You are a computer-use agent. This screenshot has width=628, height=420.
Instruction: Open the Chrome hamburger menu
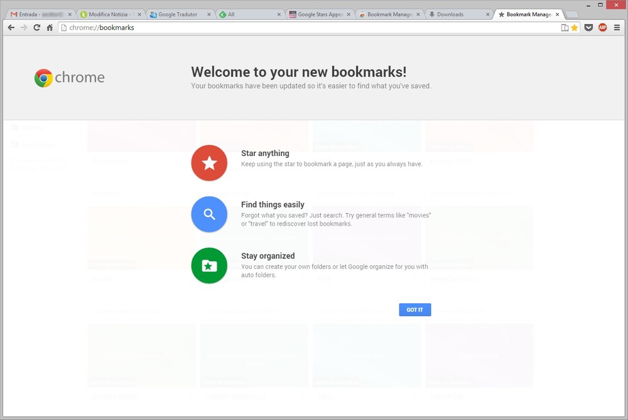coord(617,28)
